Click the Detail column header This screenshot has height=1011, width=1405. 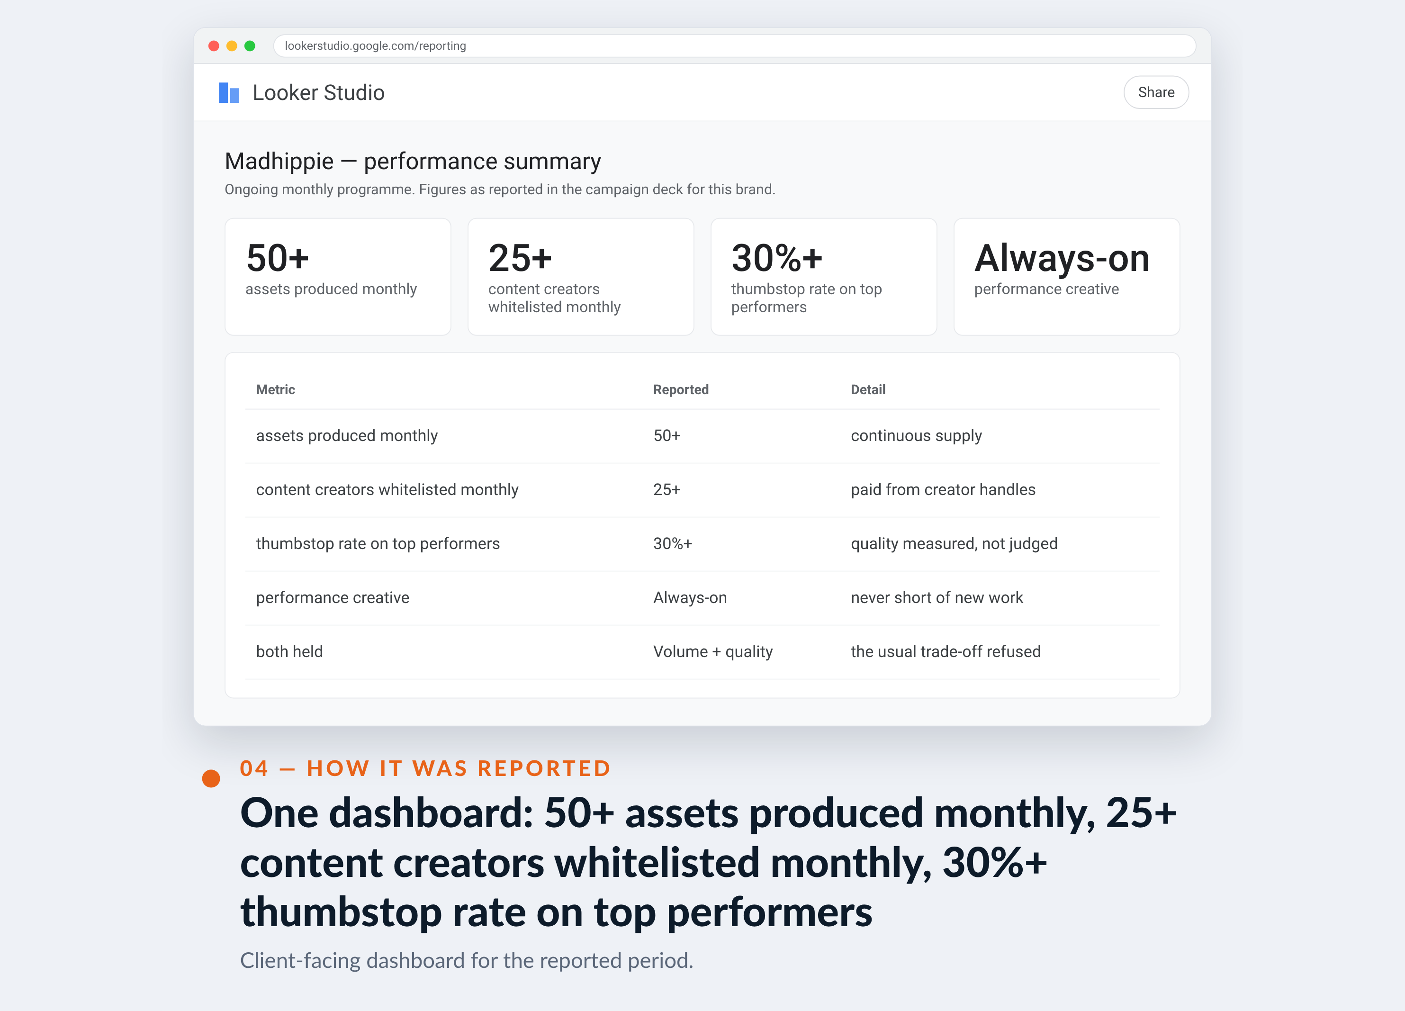point(867,389)
